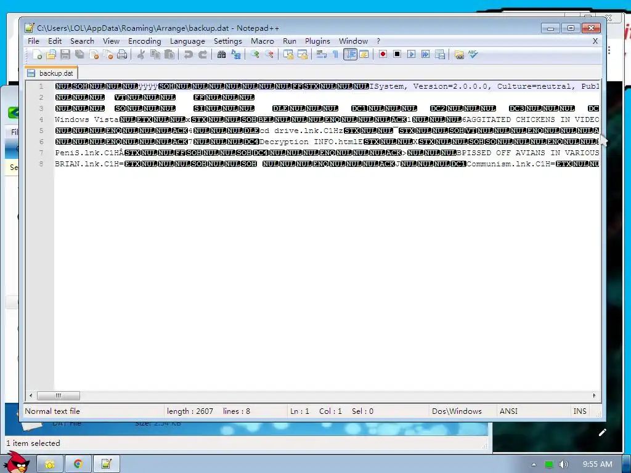Click the taskbar Notepad++ button
The width and height of the screenshot is (631, 473).
[106, 464]
